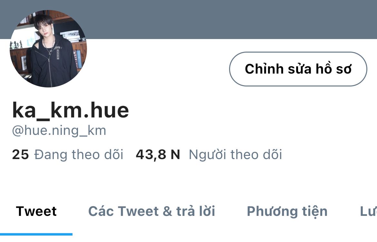Open the gray header banner image
The height and width of the screenshot is (242, 377).
(231, 19)
